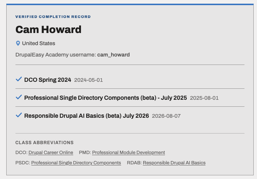Click the cam_howard username
257x179 pixels.
pyautogui.click(x=113, y=55)
